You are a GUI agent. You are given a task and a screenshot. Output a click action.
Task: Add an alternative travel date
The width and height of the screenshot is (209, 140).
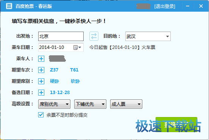pos(41,93)
